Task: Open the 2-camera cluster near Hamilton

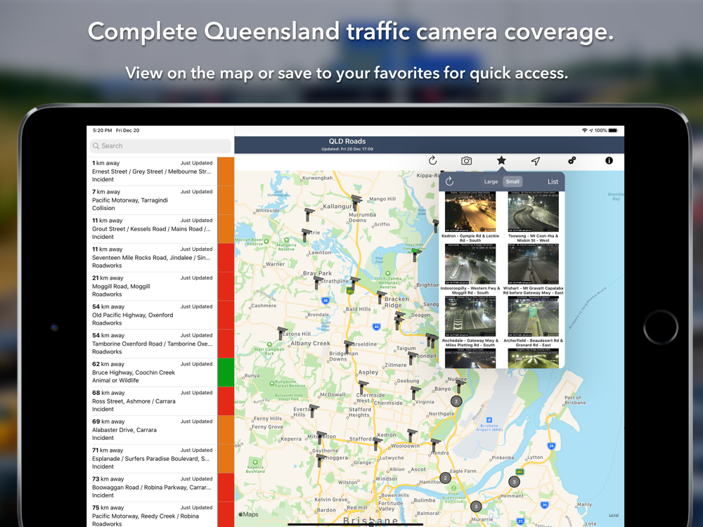Action: point(445,478)
